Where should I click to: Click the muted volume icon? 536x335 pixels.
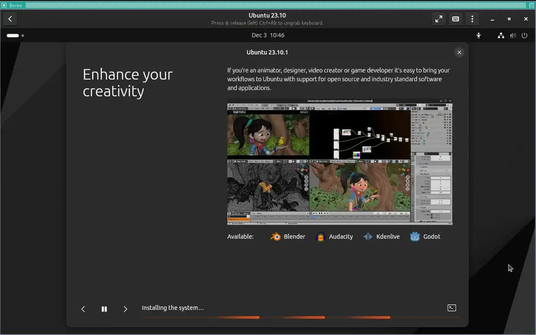tap(513, 36)
